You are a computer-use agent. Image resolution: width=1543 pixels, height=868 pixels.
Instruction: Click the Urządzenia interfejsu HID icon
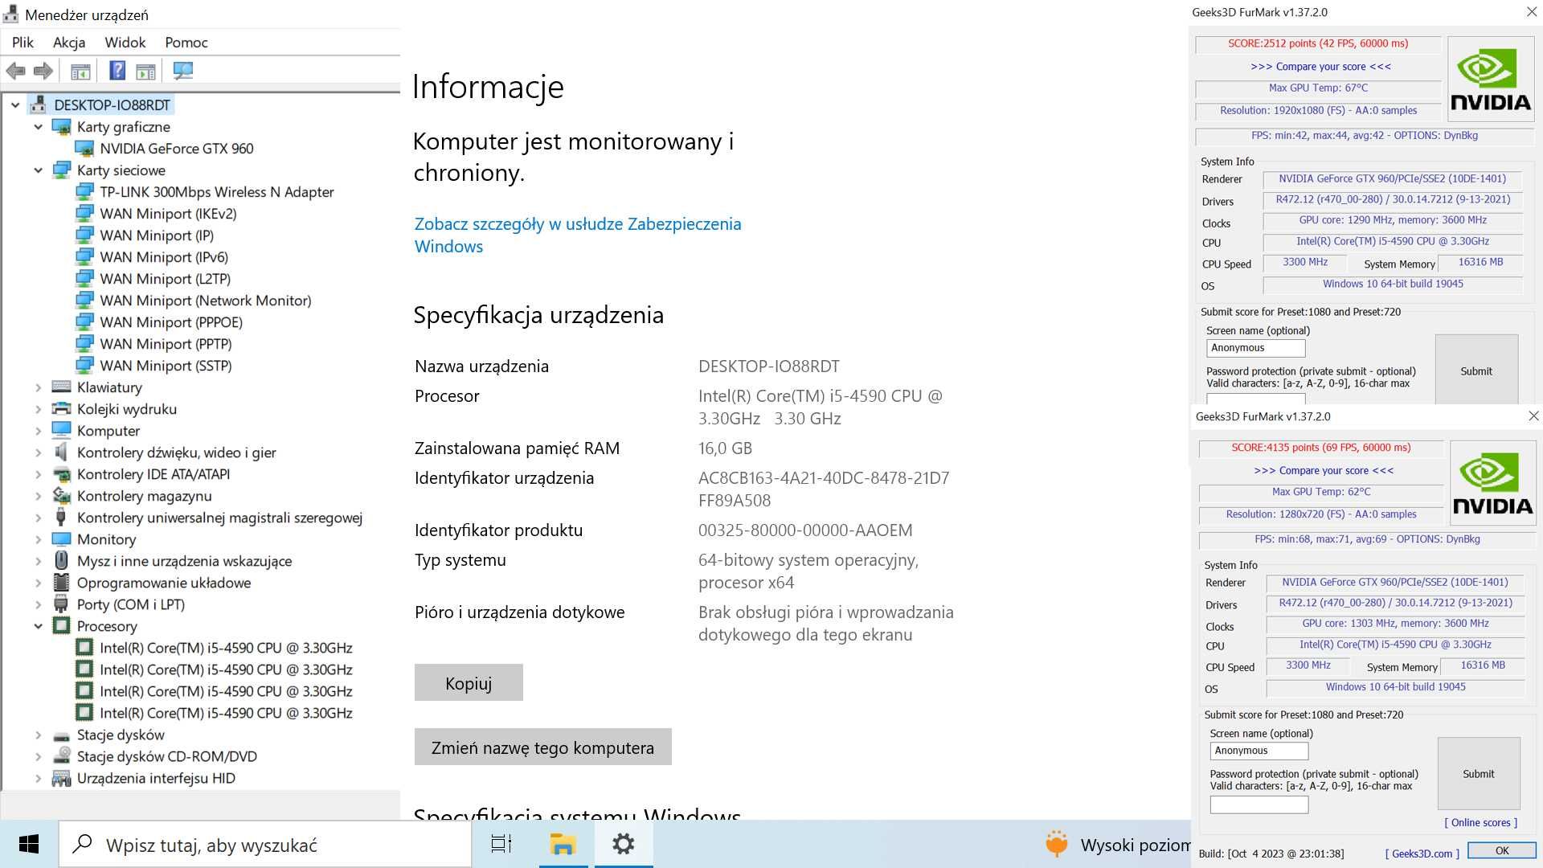[x=61, y=779]
